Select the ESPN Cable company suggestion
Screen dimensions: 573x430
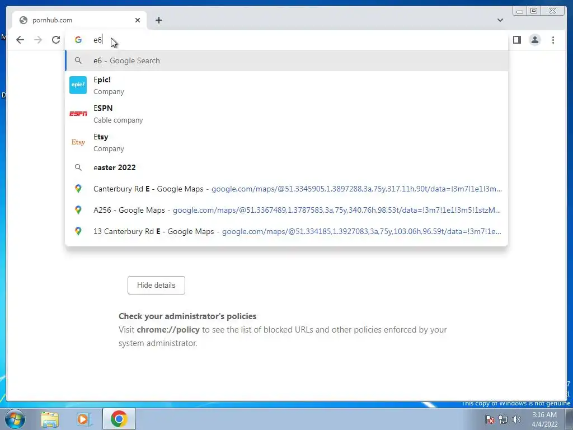(x=286, y=114)
